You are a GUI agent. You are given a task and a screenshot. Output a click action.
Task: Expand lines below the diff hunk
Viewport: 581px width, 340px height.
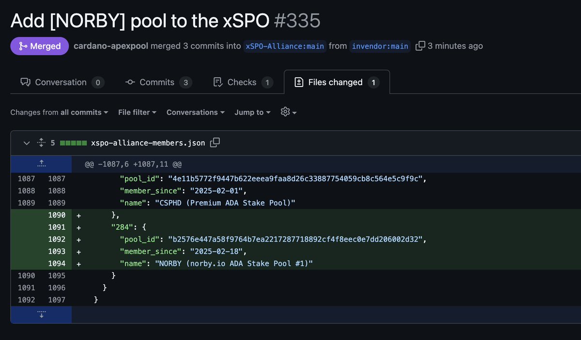41,315
